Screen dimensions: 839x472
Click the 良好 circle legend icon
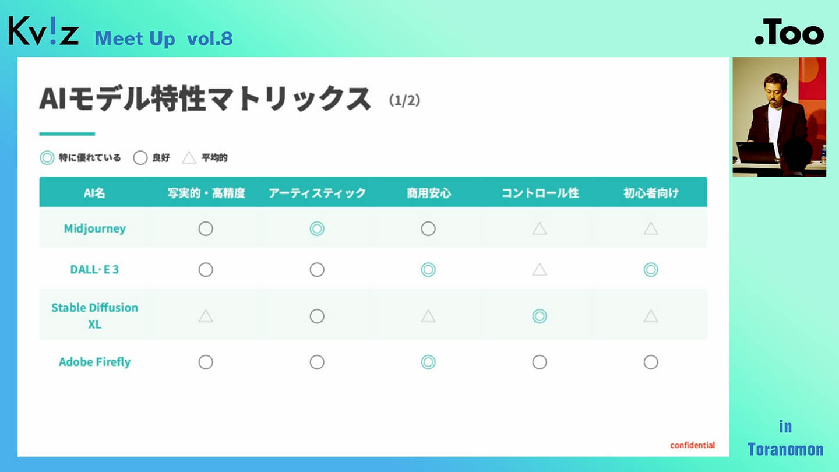tap(140, 158)
